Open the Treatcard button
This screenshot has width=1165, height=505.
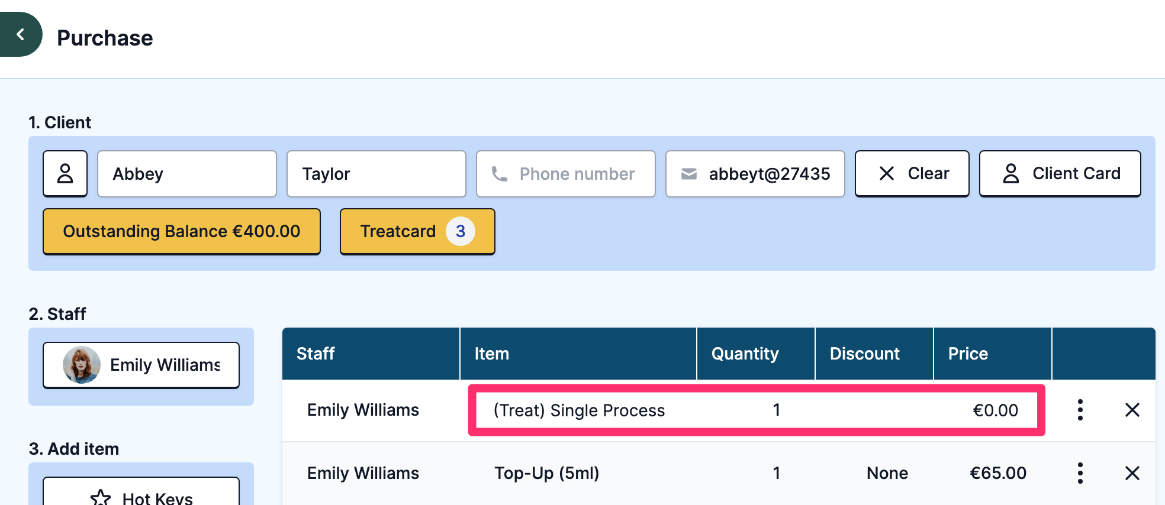pos(398,231)
